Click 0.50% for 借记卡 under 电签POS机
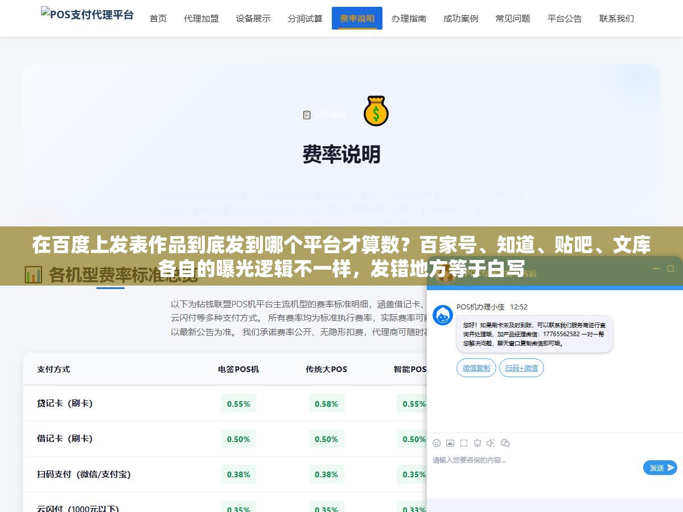 (238, 439)
